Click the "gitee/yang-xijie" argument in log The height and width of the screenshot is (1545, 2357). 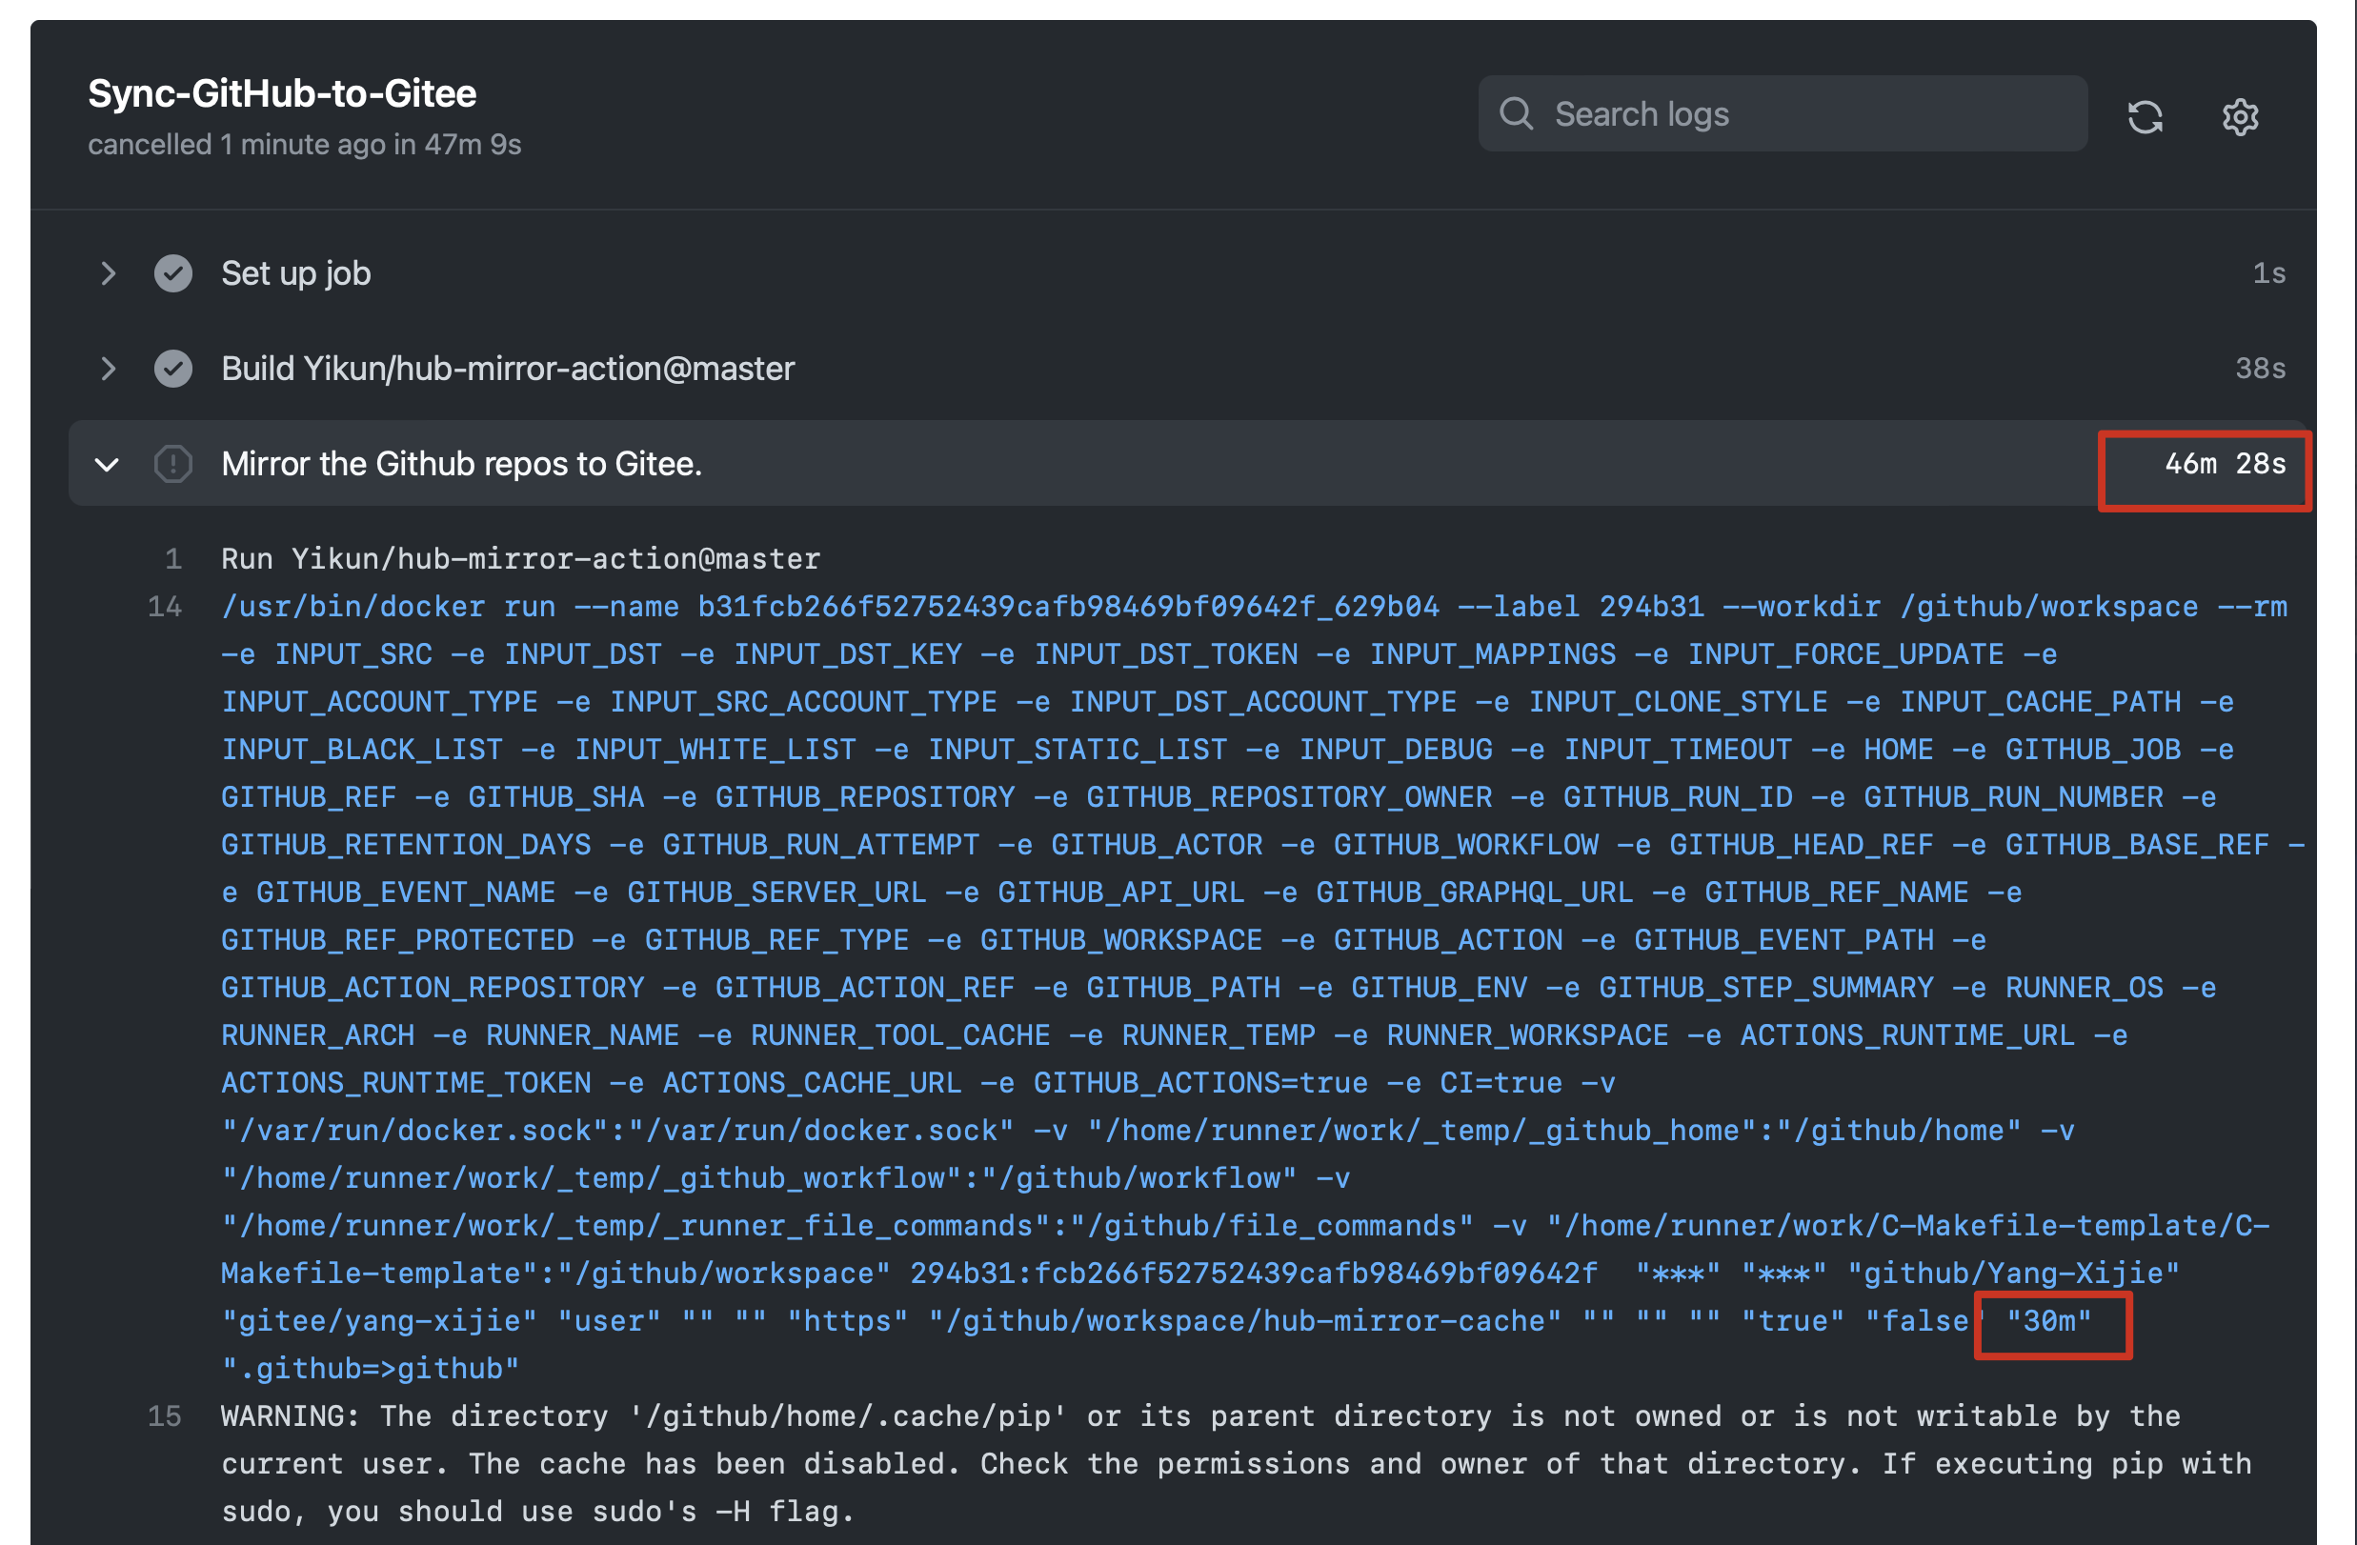379,1321
